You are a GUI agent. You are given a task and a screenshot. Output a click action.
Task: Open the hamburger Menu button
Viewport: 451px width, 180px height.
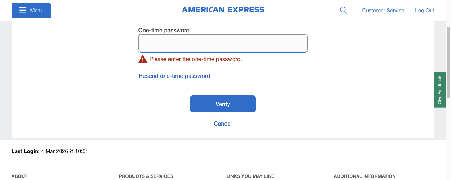(31, 11)
